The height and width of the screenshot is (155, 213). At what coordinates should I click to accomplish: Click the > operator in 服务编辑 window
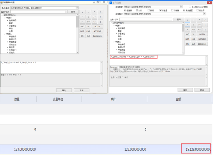[x=187, y=29]
